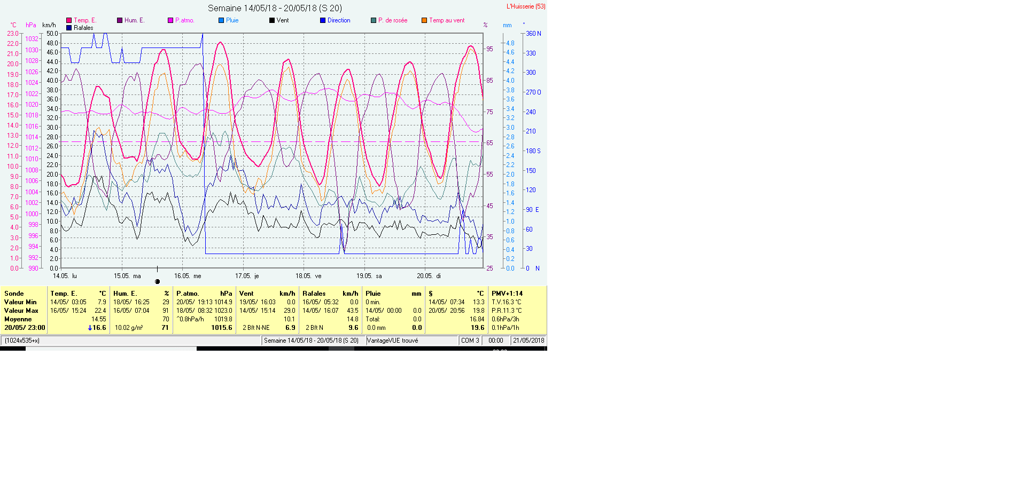The height and width of the screenshot is (498, 1026).
Task: Click the '15.05. ma' date label
Action: click(127, 276)
